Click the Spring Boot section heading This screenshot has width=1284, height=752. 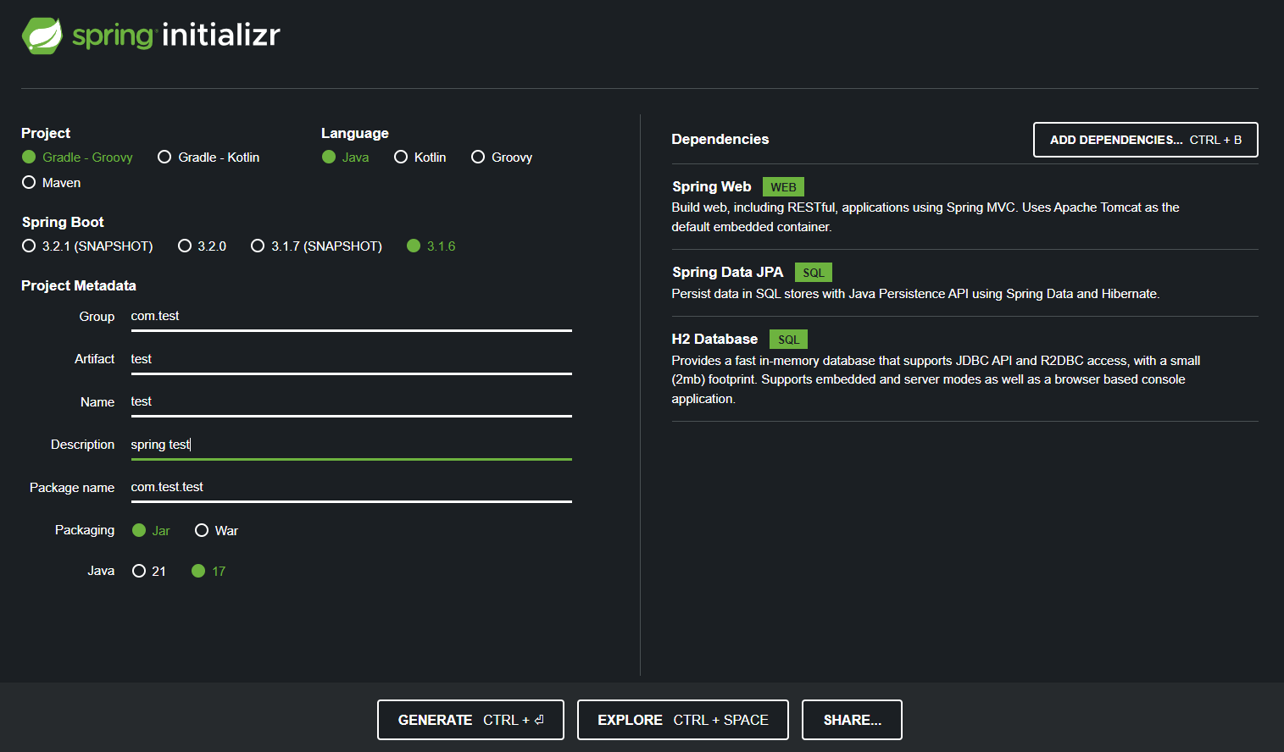coord(63,223)
